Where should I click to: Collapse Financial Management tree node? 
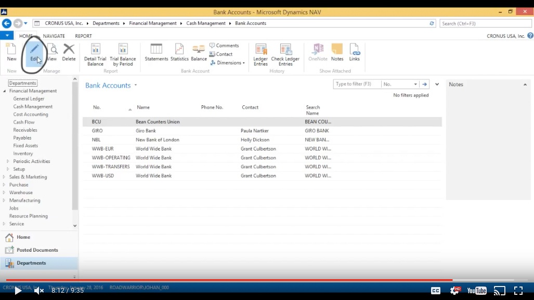pyautogui.click(x=5, y=91)
